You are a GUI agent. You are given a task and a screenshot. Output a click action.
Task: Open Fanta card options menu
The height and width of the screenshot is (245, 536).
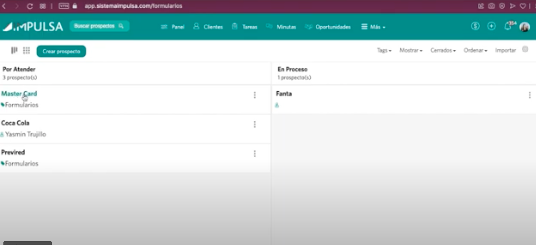click(x=529, y=95)
